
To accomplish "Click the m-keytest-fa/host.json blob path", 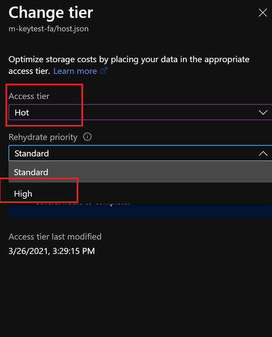I will coord(49,28).
